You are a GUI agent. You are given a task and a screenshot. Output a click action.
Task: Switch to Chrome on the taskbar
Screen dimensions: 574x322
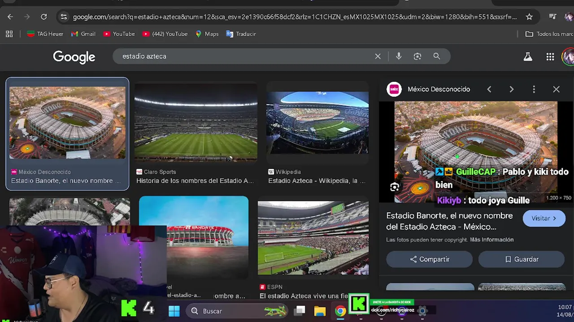(x=340, y=311)
